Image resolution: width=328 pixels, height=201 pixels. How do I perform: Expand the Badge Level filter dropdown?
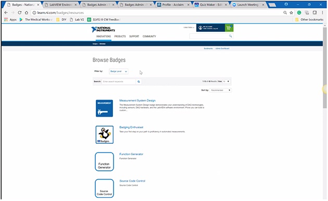click(x=119, y=71)
